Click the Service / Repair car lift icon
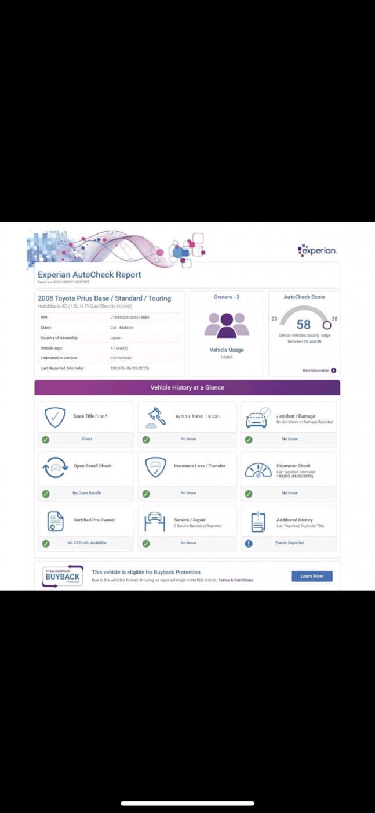This screenshot has width=375, height=813. point(156,521)
